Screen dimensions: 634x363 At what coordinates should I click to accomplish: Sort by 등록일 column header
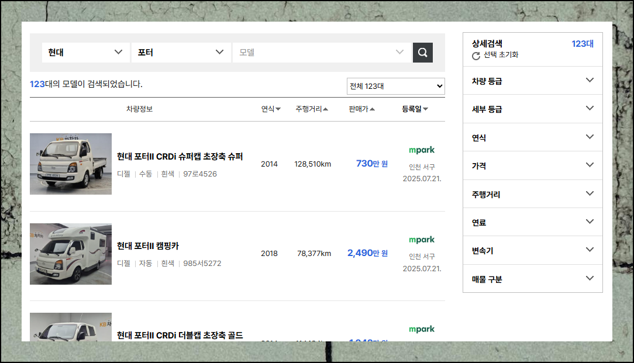click(415, 109)
